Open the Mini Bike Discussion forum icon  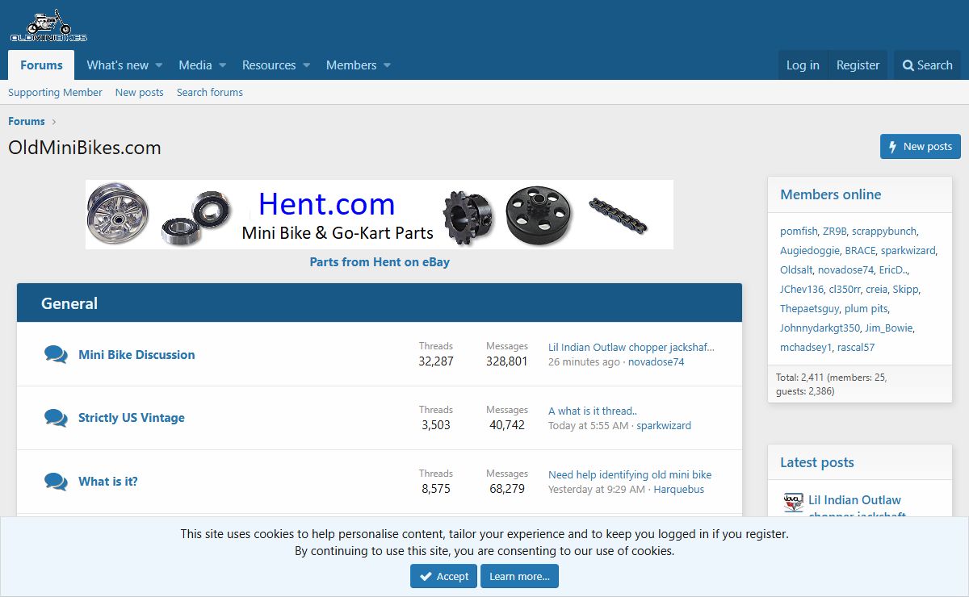click(56, 354)
